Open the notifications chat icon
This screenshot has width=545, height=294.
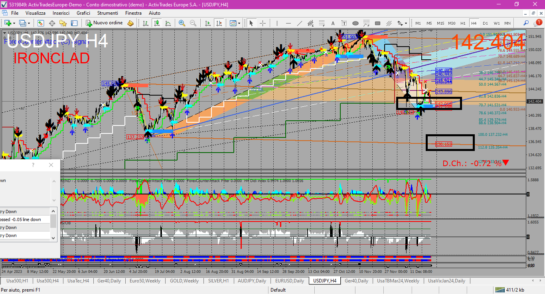coord(537,23)
